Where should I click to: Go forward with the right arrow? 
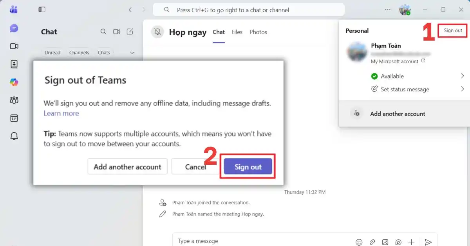143,9
